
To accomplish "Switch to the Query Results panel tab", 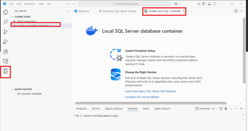I will point(162,109).
